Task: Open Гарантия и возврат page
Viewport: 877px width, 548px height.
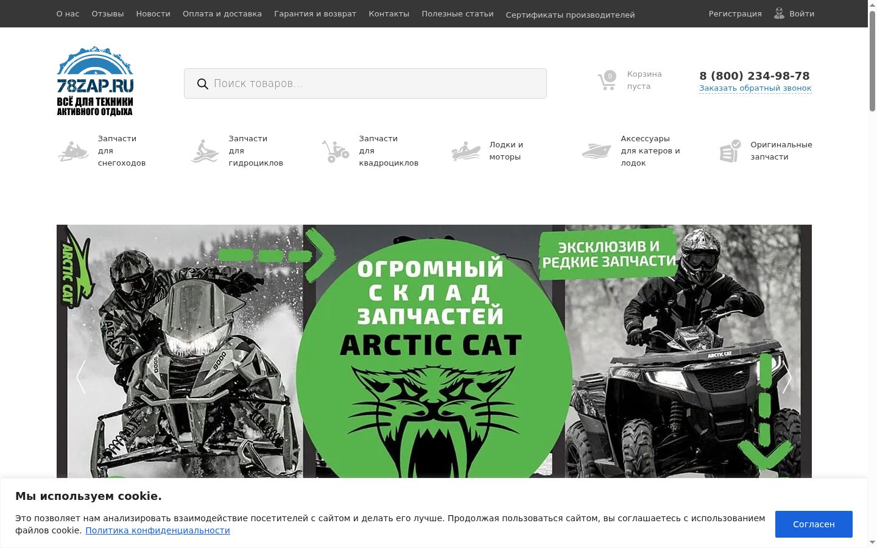Action: click(x=315, y=13)
